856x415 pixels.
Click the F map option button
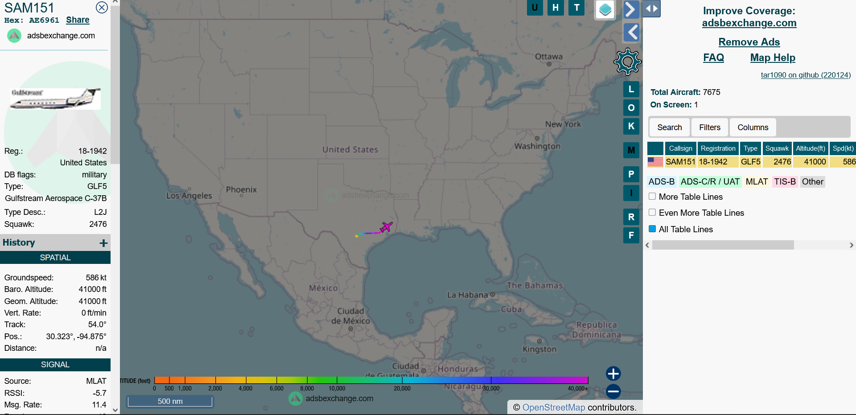tap(631, 235)
